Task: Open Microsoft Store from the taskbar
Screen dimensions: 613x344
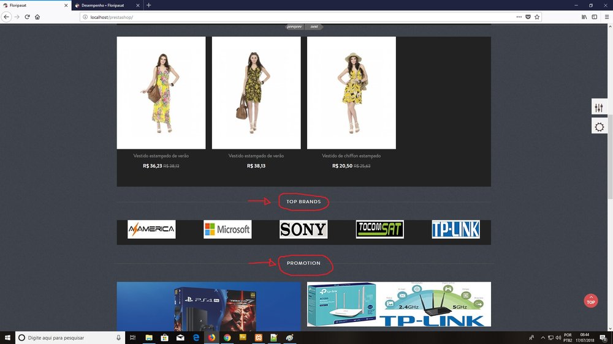Action: (x=164, y=338)
